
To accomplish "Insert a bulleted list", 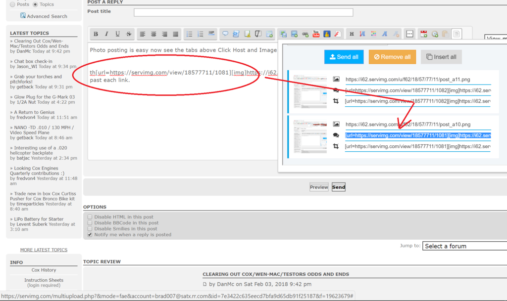I will 190,34.
